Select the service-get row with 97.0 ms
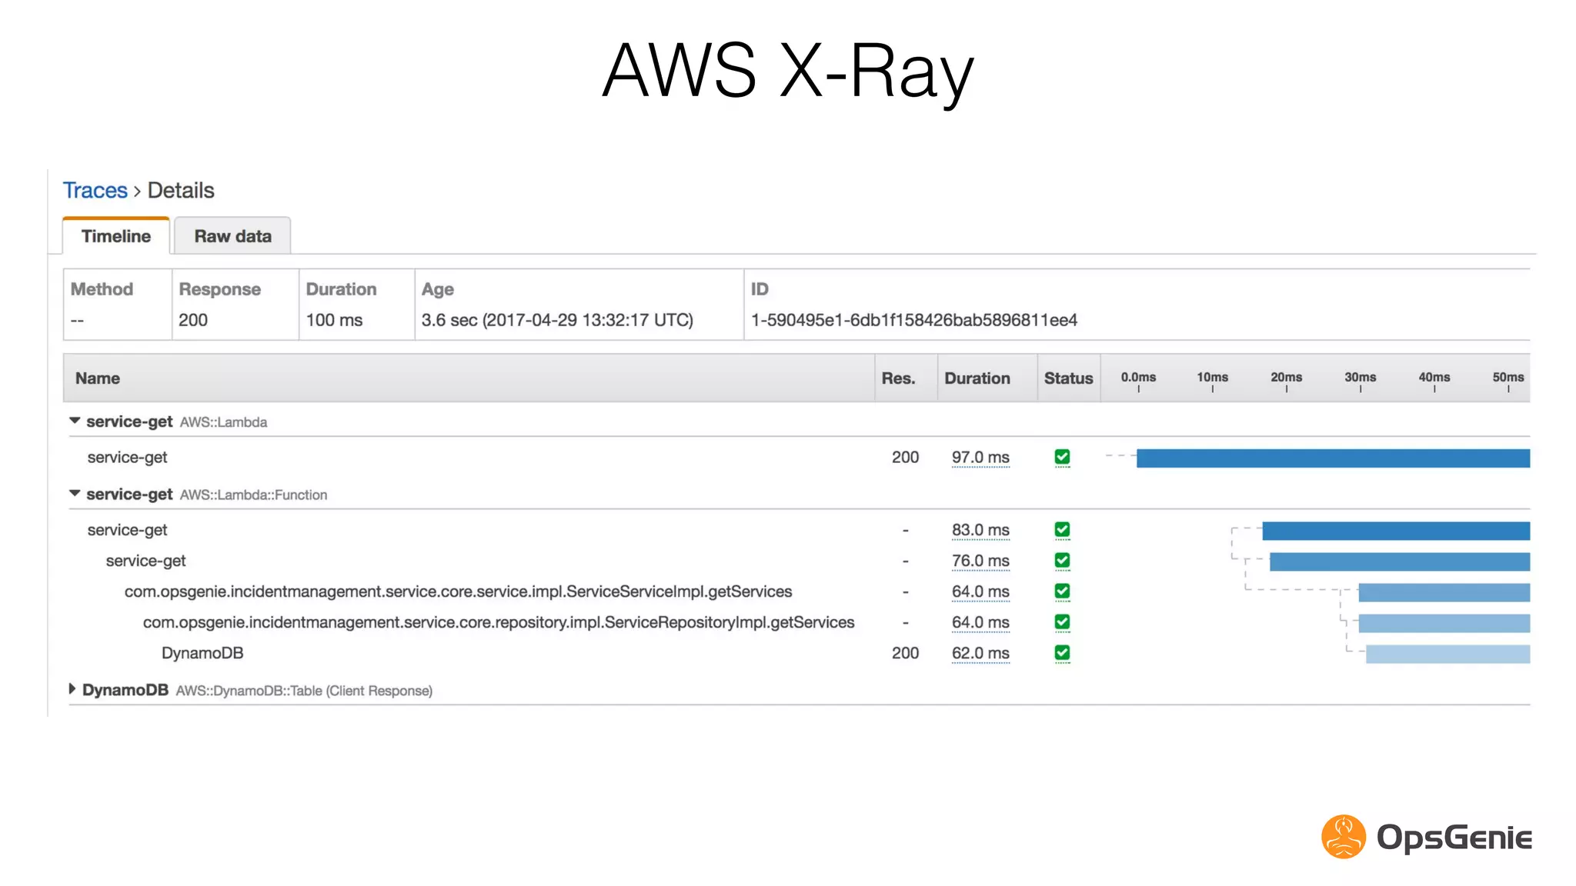Image resolution: width=1576 pixels, height=886 pixels. coord(799,458)
